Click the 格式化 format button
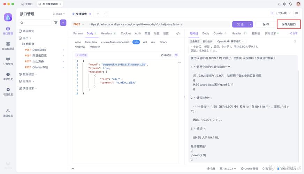Screen dimensions: 304x174 166,55
